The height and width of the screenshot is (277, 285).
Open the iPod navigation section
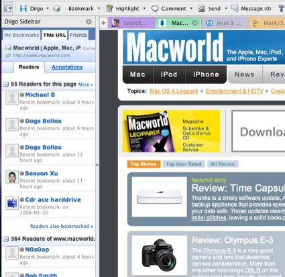point(169,74)
